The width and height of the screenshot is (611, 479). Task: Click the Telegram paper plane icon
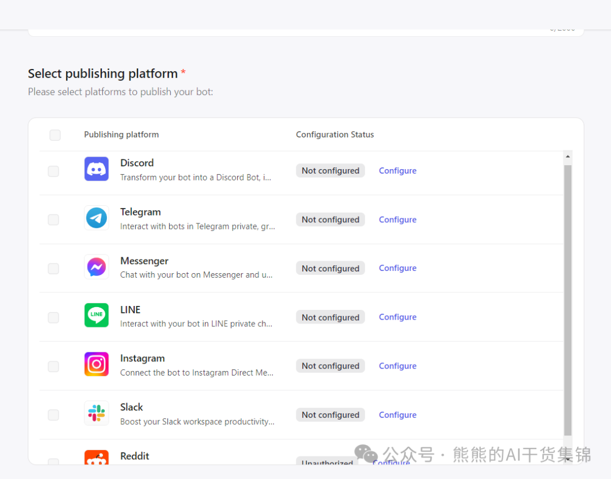tap(96, 218)
